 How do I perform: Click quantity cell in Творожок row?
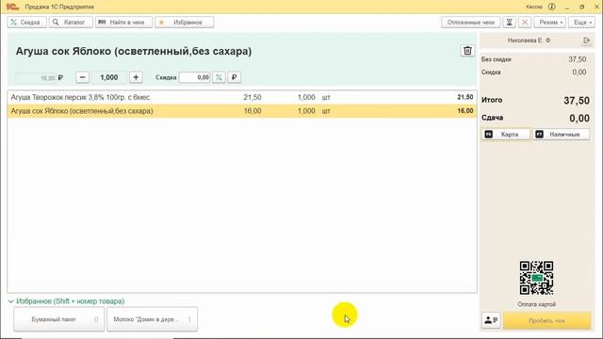(306, 97)
